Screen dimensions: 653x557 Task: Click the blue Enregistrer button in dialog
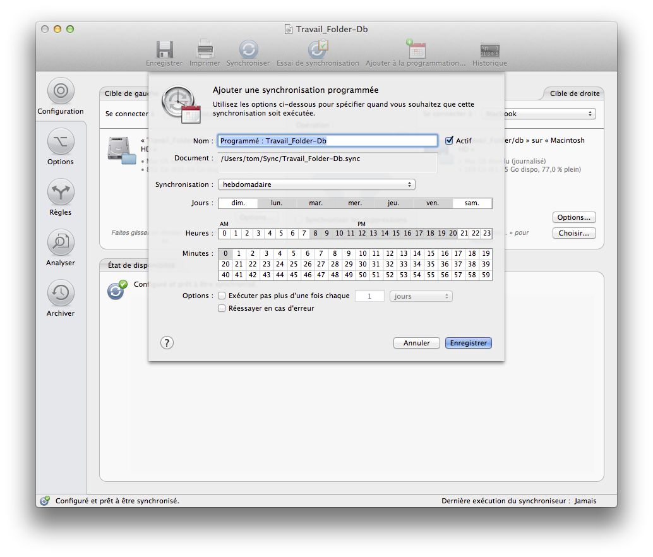pyautogui.click(x=469, y=343)
